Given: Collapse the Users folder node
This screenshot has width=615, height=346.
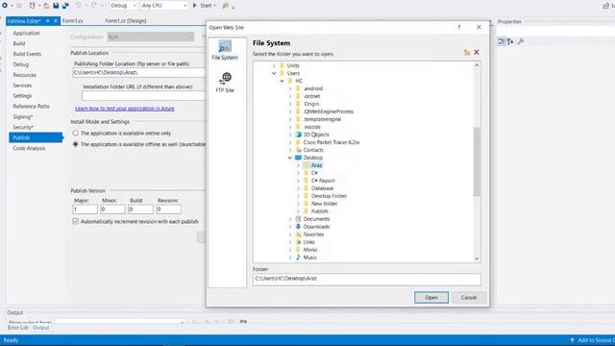Looking at the screenshot, I should (274, 73).
